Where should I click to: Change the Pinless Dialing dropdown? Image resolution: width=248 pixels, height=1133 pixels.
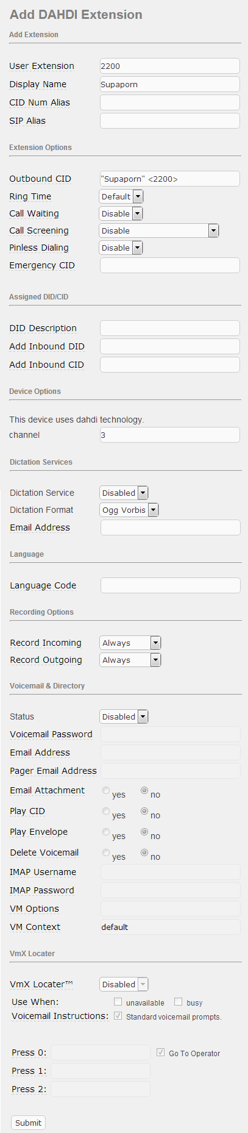pyautogui.click(x=121, y=248)
